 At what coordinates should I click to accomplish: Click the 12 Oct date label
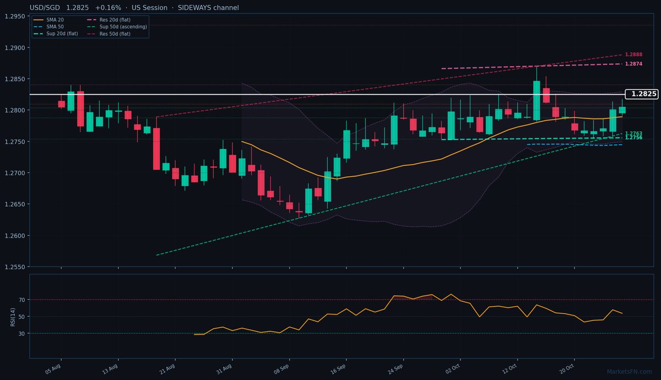tap(510, 368)
